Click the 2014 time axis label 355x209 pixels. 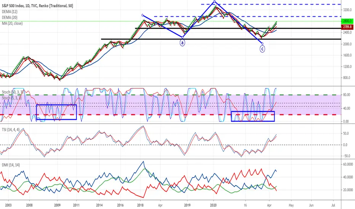tap(99, 205)
